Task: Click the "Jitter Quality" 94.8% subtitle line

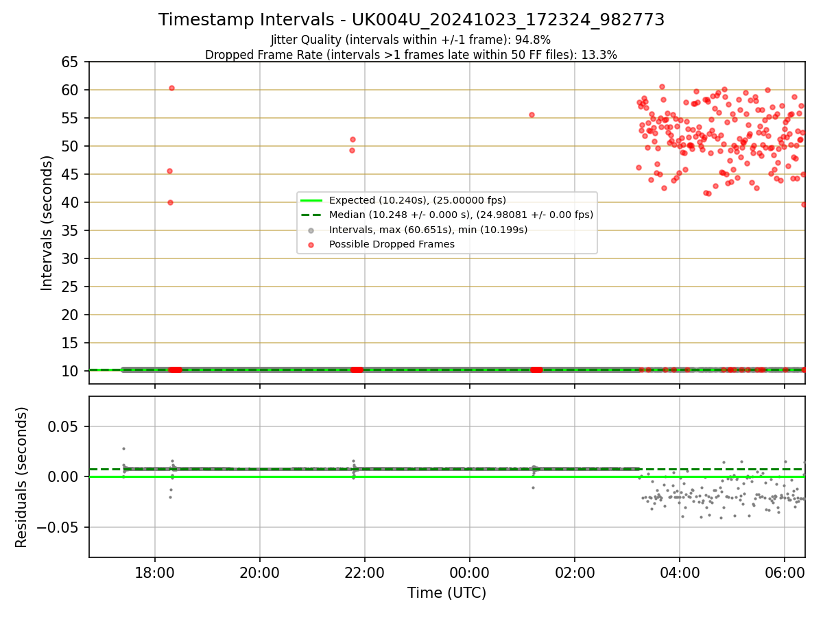Action: coord(411,40)
